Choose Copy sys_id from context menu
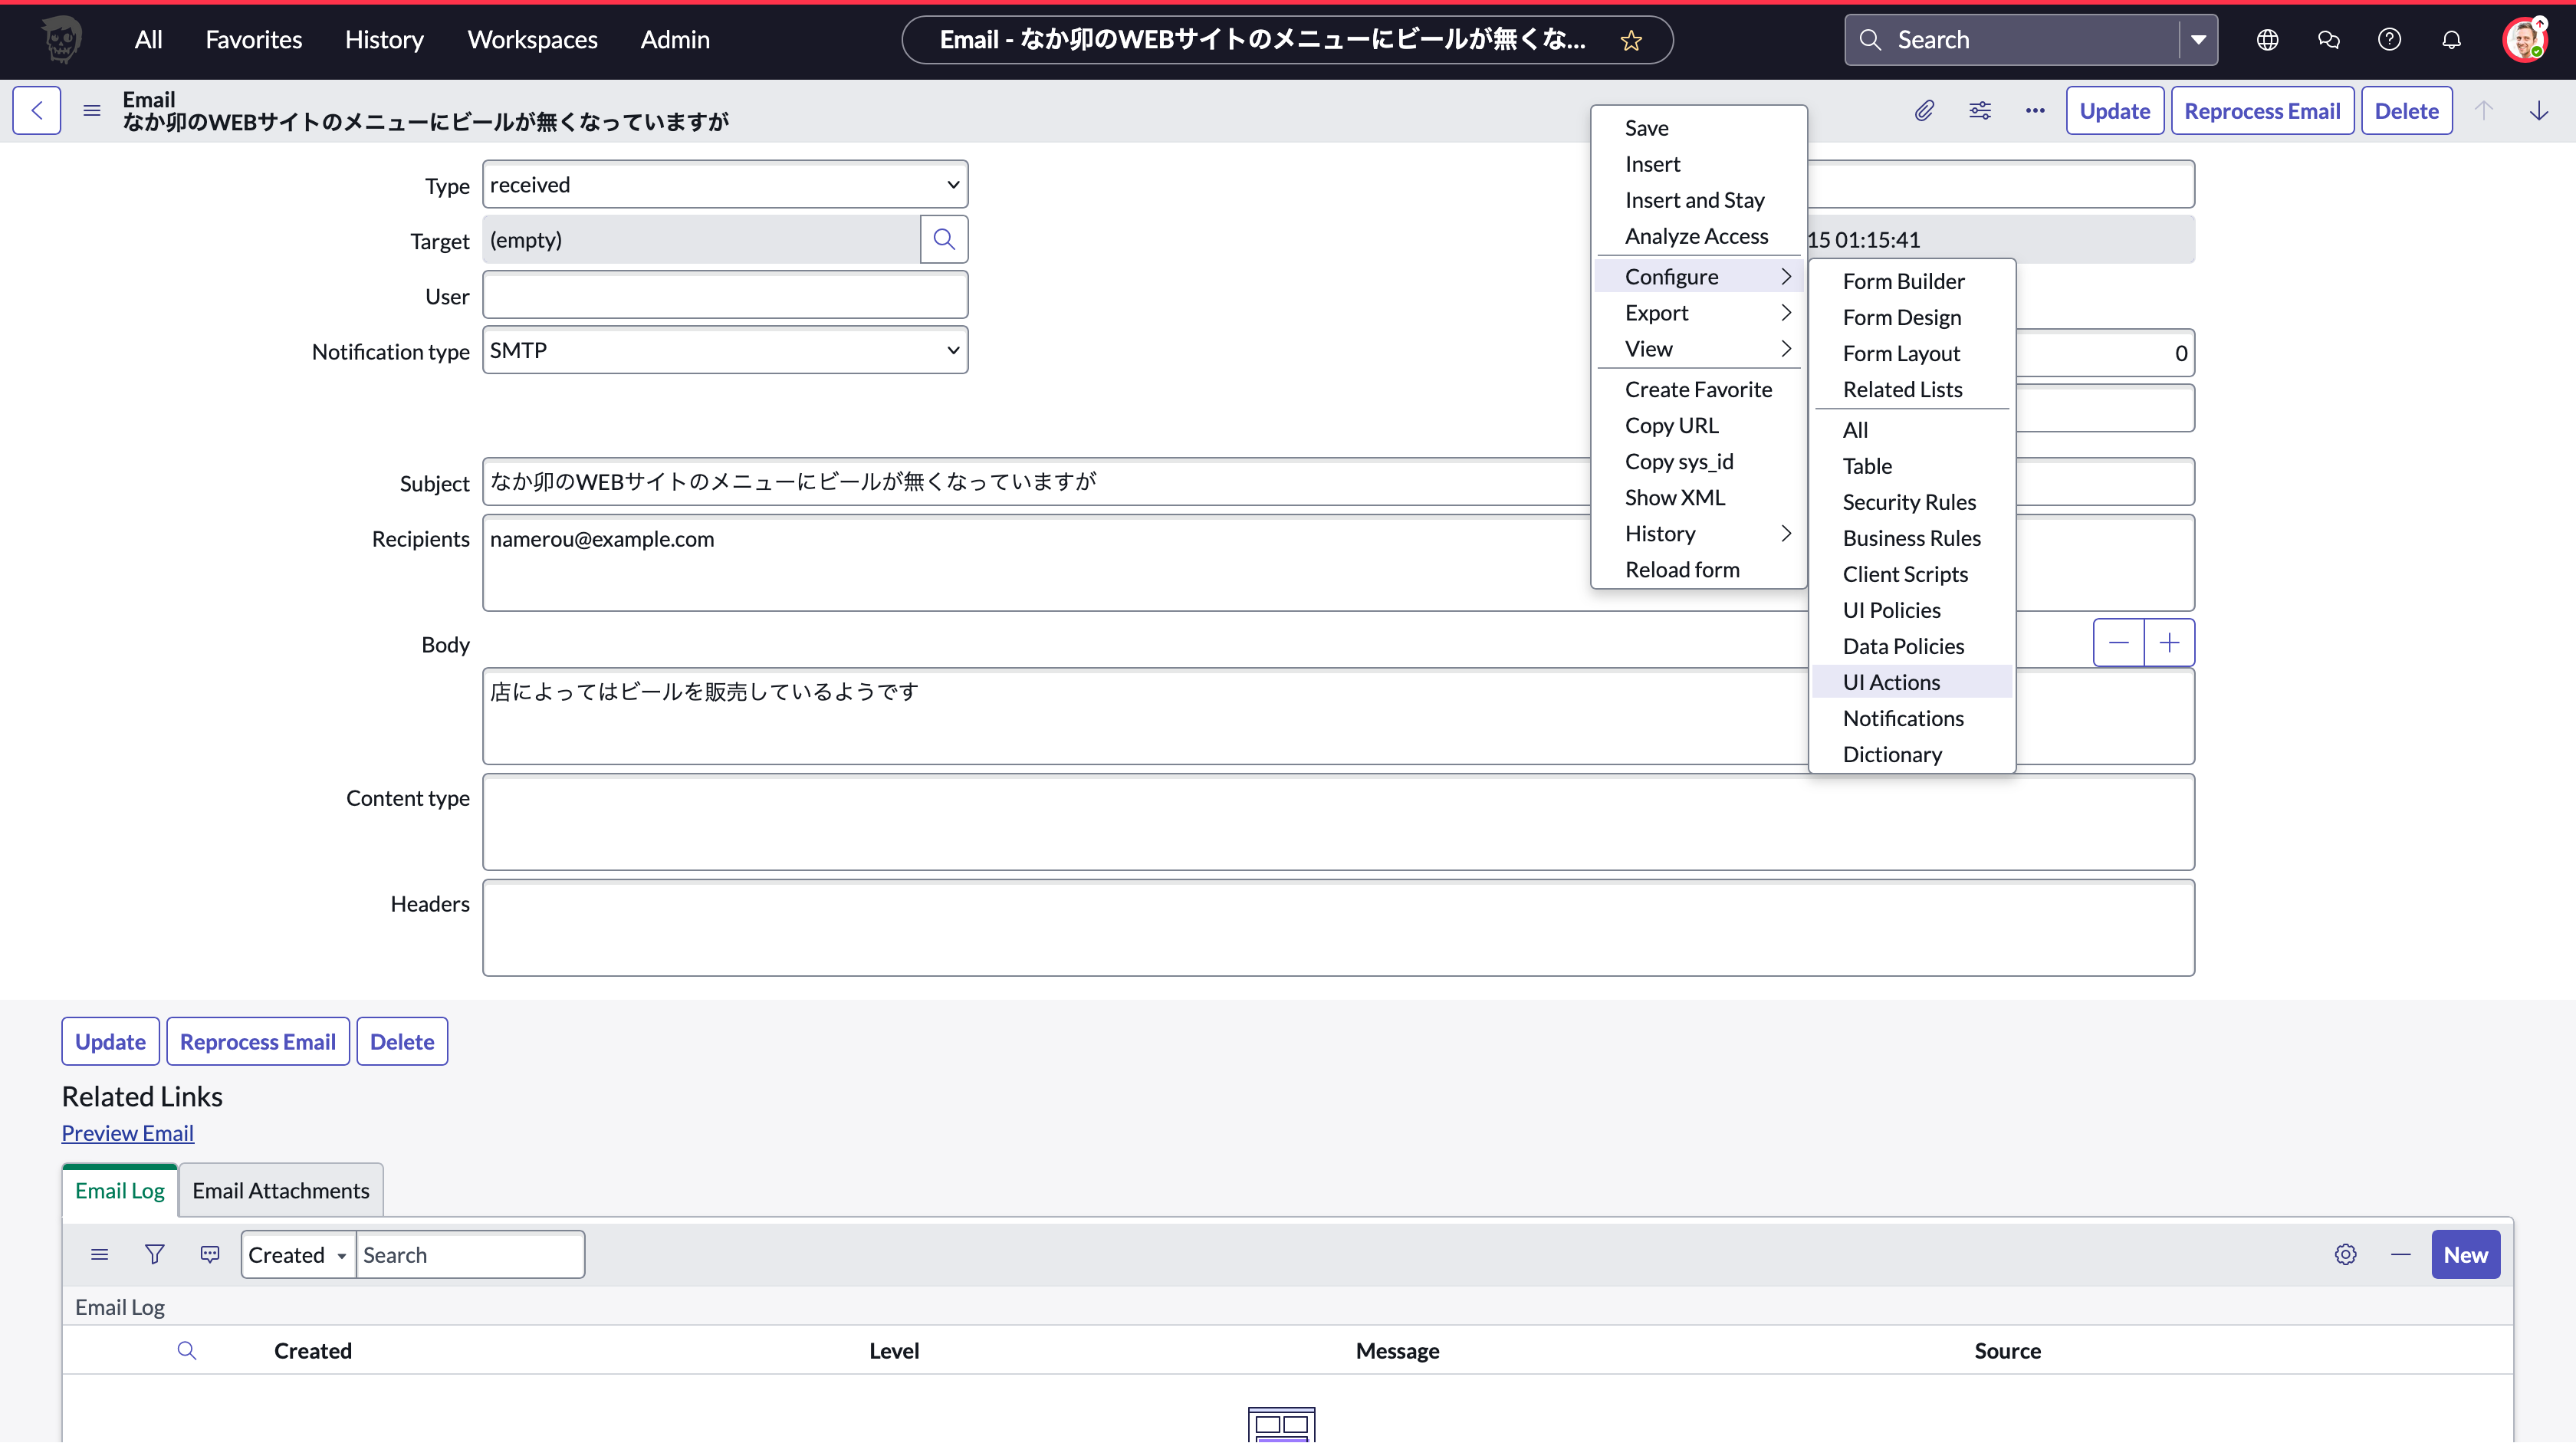Screen dimensions: 2576x1443 [1679, 461]
